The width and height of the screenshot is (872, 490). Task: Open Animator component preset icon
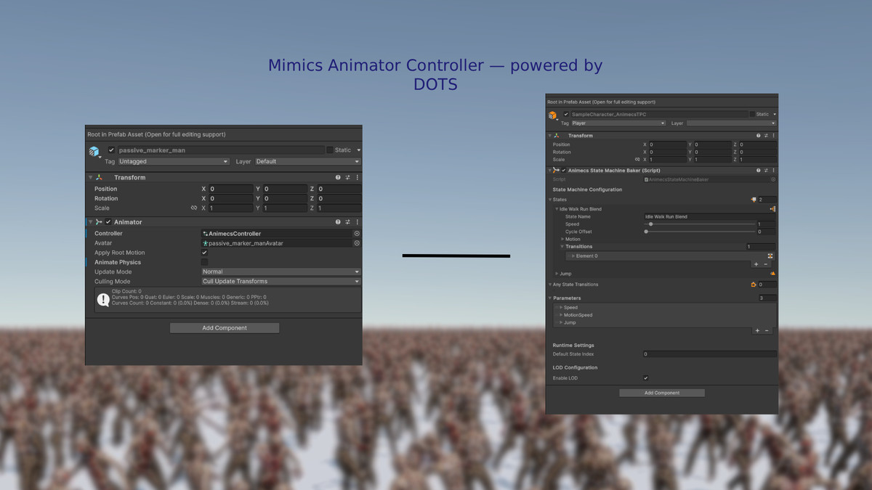coord(347,222)
